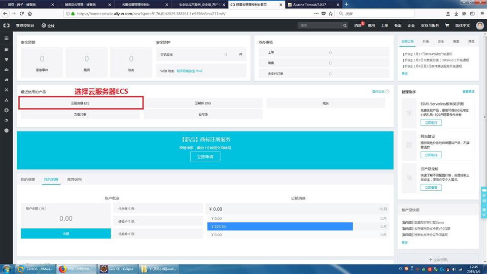487x274 pixels.
Task: Select the 我的资源 tab
Action: pos(27,180)
